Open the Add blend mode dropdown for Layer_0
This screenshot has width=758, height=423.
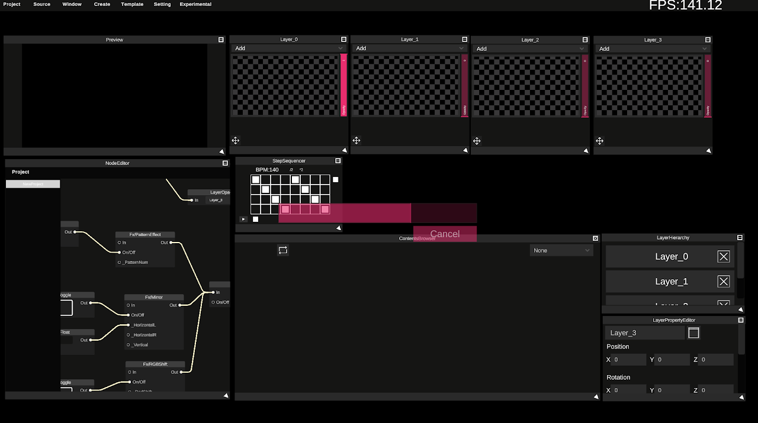click(289, 48)
